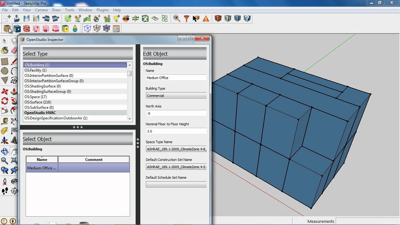Select the SketchUp Orbit tool
The width and height of the screenshot is (400, 225).
coord(5,152)
